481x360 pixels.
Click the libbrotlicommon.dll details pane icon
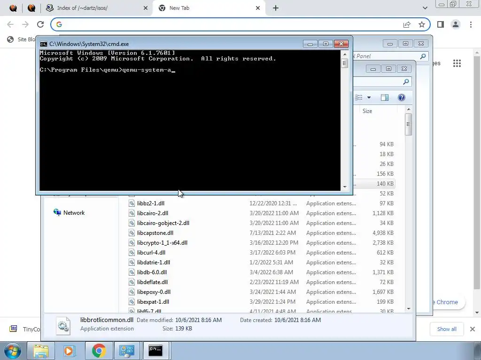[63, 326]
